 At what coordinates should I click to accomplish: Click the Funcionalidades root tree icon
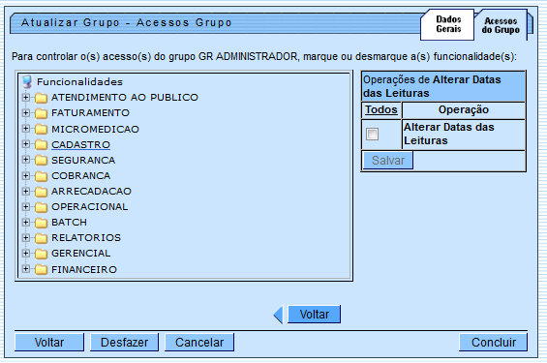tap(27, 82)
